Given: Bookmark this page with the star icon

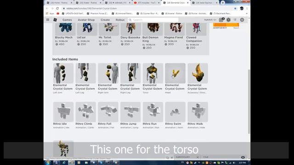Looking at the screenshot, I should (x=235, y=8).
